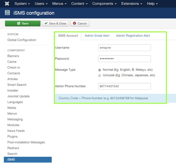Screen dimensions: 176x163
Task: Open Banners component settings
Action: [x=13, y=56]
